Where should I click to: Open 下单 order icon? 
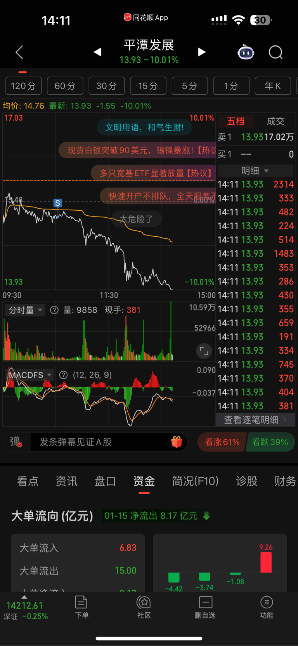pyautogui.click(x=81, y=607)
